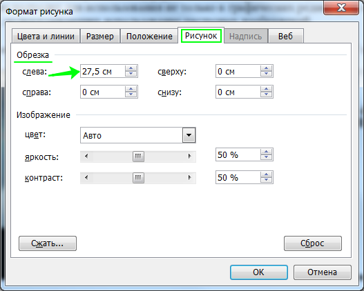364x291 pixels.
Task: Open the цвет dropdown showing Авто
Action: coord(189,135)
